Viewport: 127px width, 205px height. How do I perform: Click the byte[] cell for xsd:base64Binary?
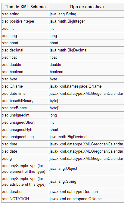click(86, 101)
